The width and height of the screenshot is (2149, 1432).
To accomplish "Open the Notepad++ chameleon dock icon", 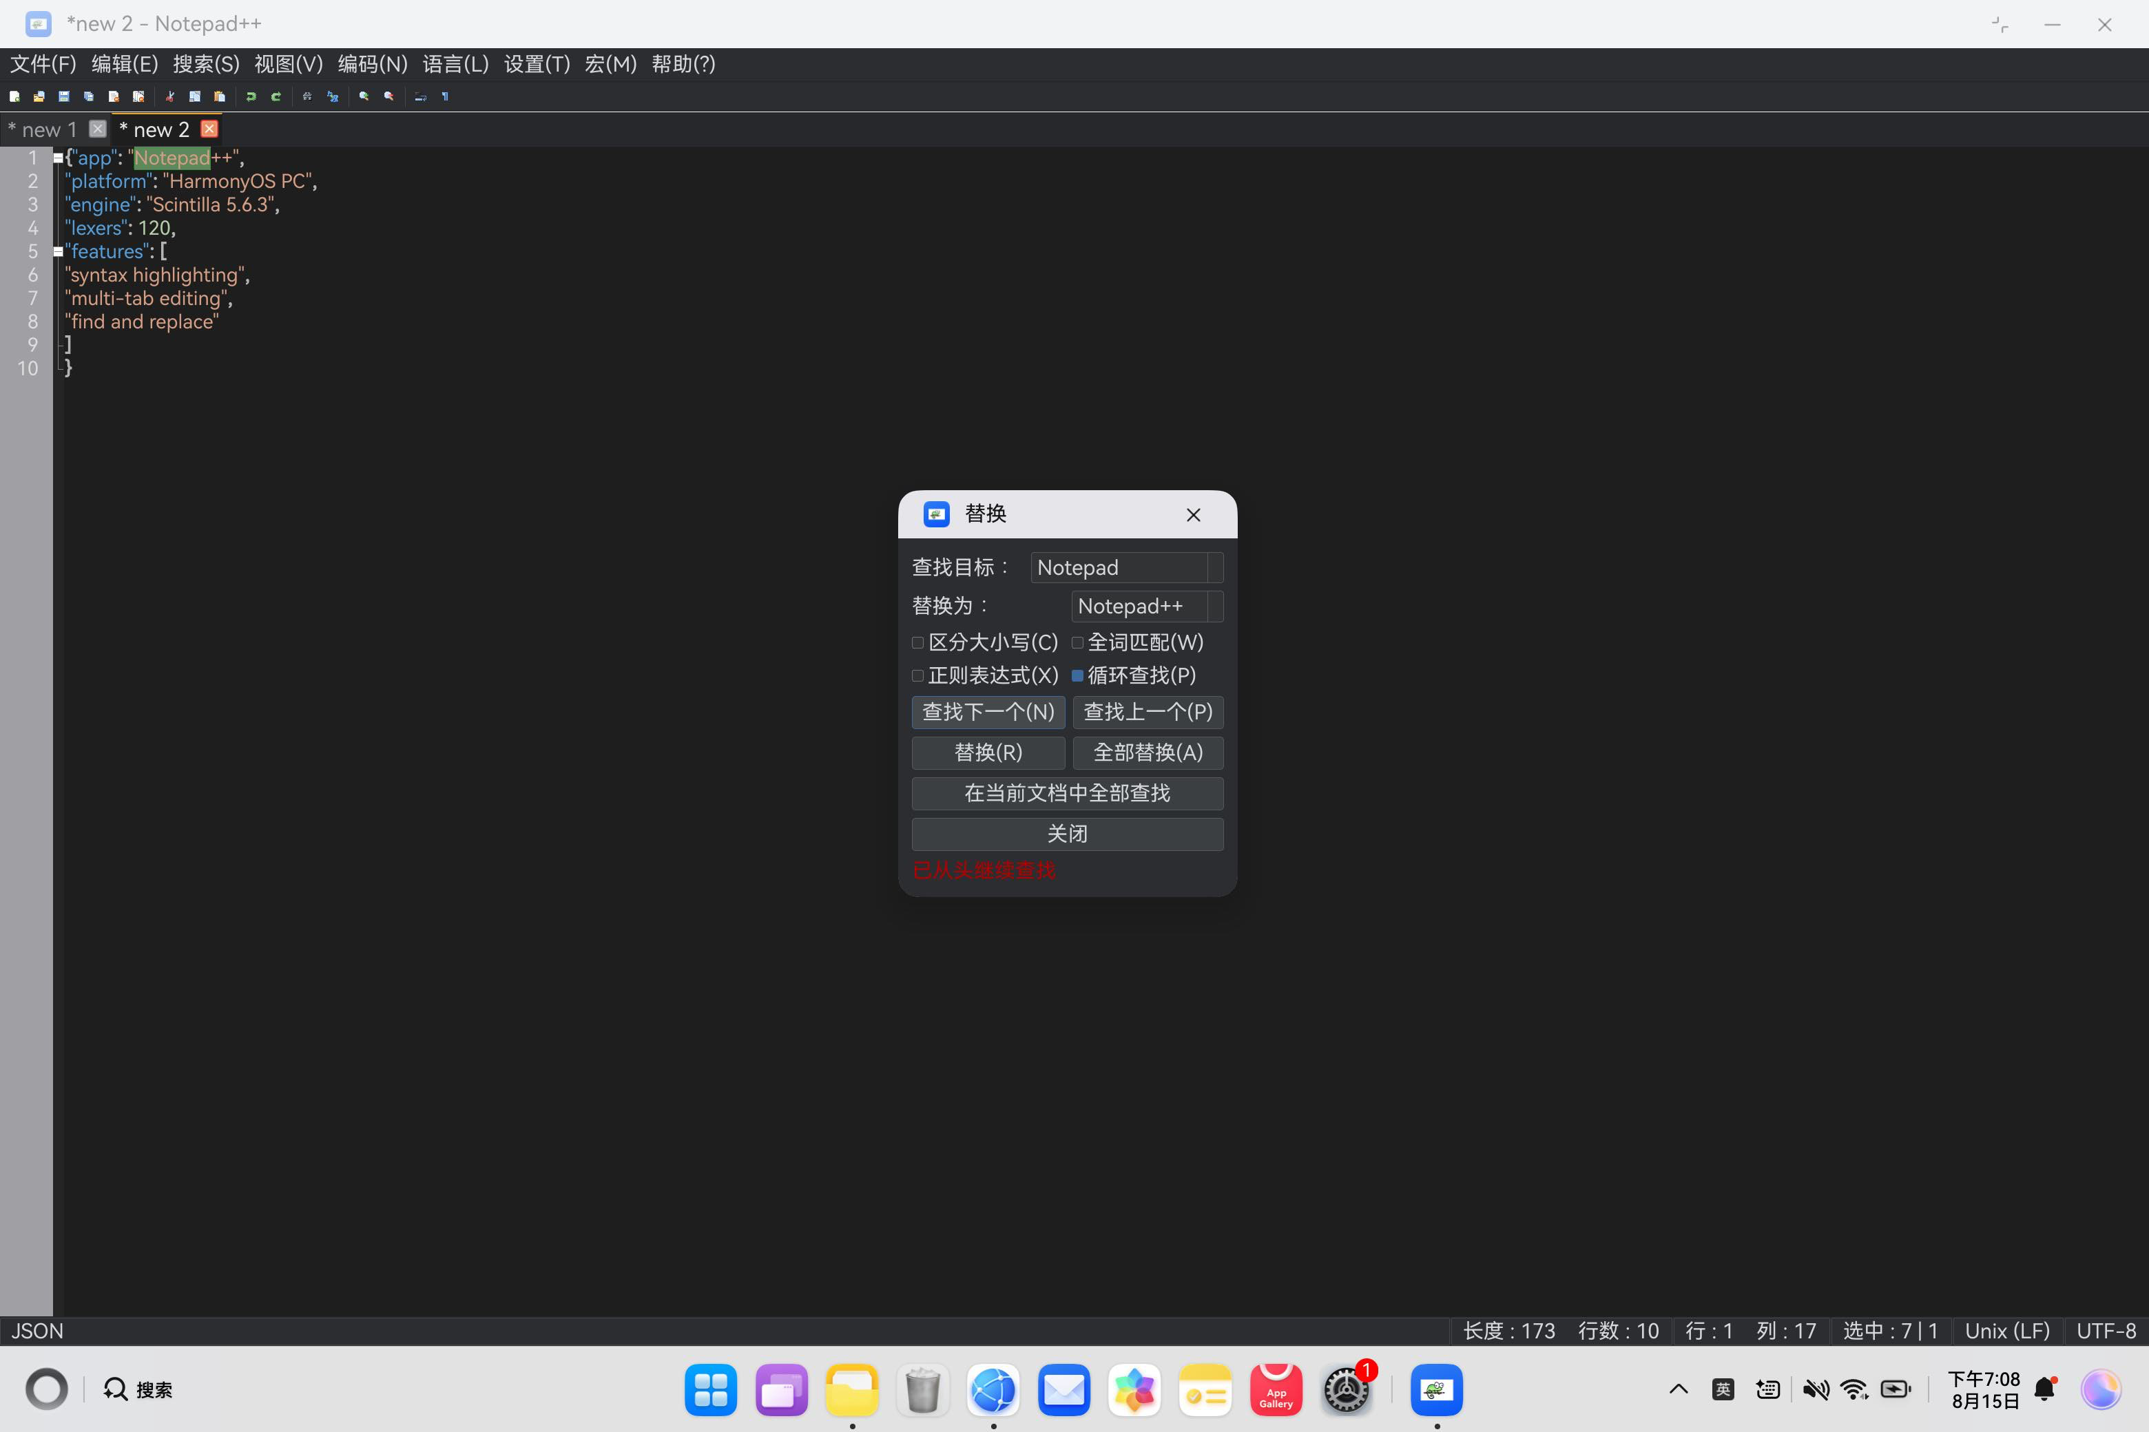I will pos(1436,1390).
